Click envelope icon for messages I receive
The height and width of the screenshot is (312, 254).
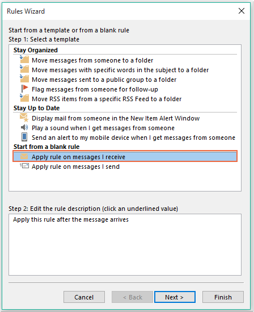click(24, 156)
